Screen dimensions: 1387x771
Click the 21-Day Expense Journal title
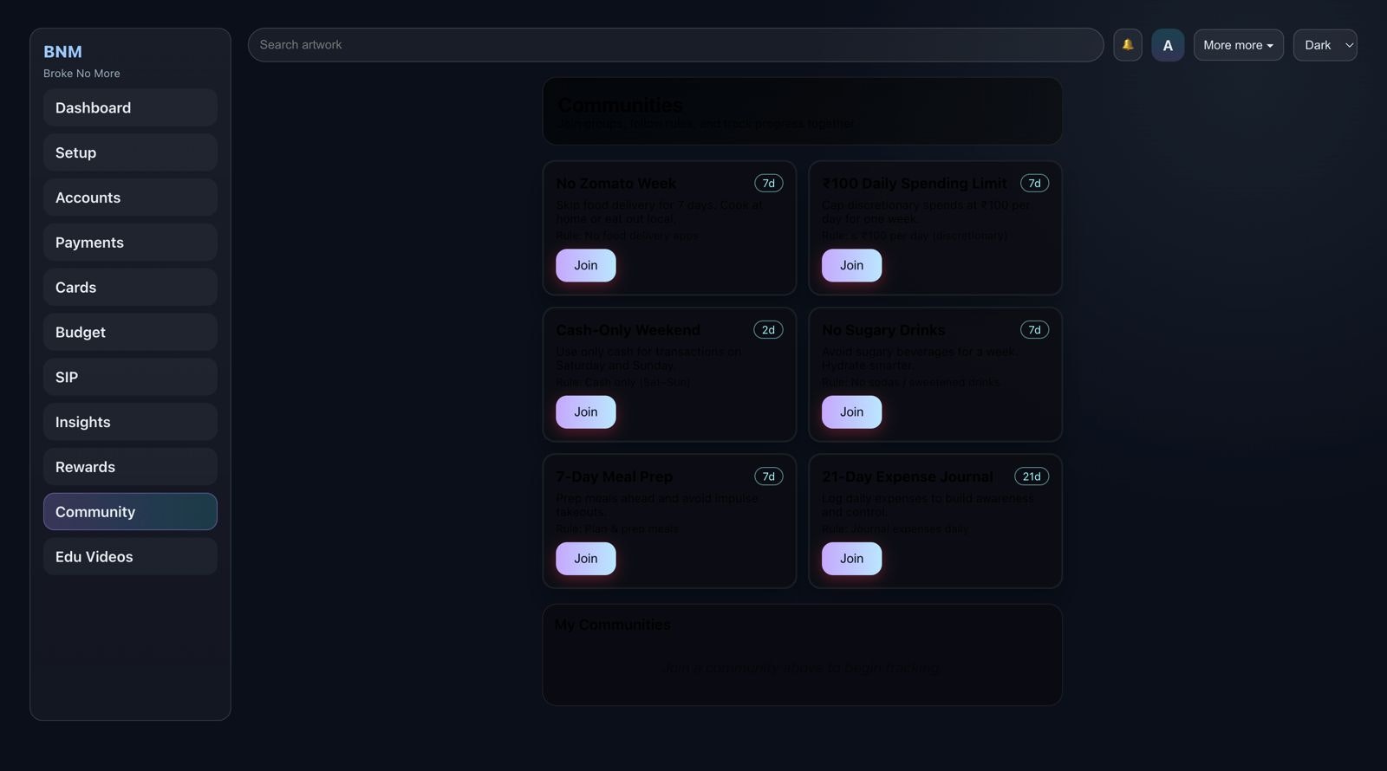click(x=907, y=476)
